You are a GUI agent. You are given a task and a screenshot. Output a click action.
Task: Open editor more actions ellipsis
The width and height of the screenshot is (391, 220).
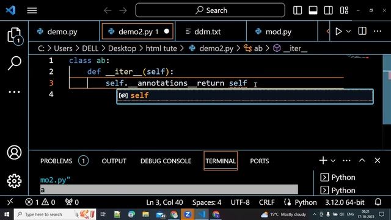click(x=378, y=31)
